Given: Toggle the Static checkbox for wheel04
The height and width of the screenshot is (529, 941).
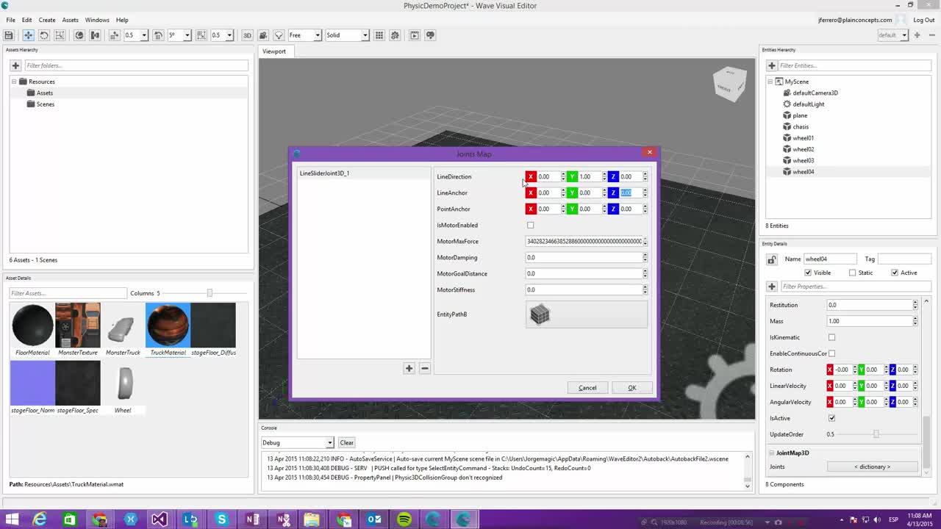Looking at the screenshot, I should point(852,273).
